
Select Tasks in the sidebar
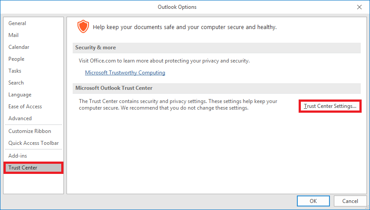15,71
